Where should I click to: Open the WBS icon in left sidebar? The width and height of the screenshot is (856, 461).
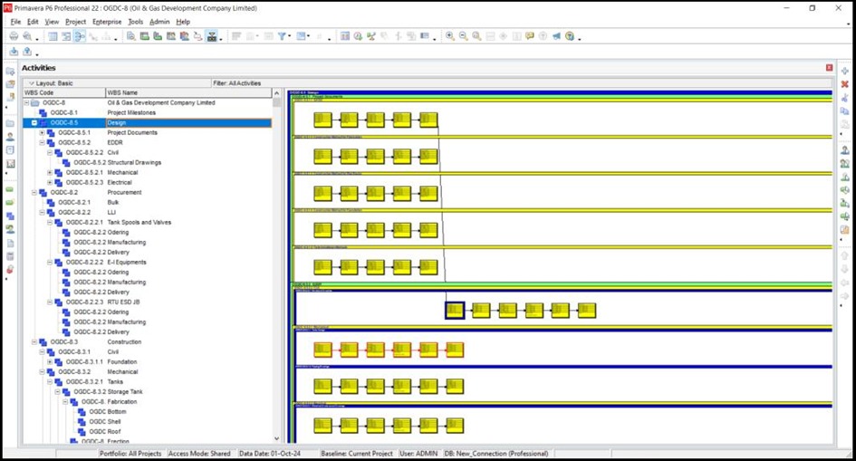click(x=10, y=216)
